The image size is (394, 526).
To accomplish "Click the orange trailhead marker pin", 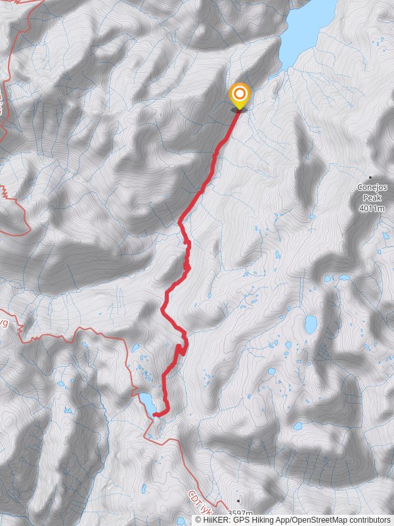I will pyautogui.click(x=240, y=96).
